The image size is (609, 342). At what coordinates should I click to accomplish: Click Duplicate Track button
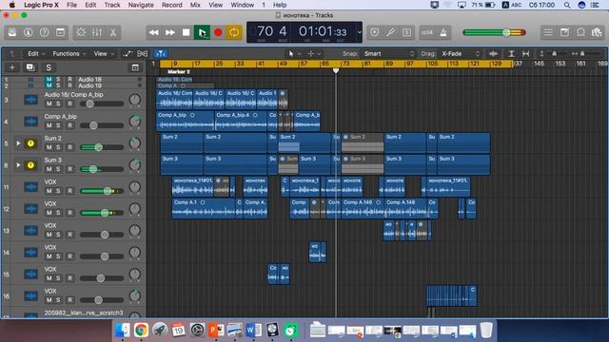point(29,67)
